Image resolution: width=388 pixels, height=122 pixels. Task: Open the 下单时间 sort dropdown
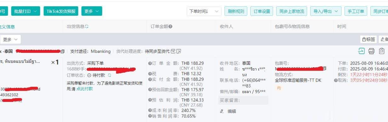coord(204,11)
